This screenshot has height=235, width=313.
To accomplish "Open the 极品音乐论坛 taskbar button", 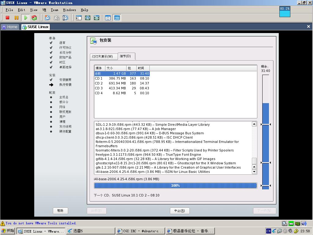I will pos(190,231).
